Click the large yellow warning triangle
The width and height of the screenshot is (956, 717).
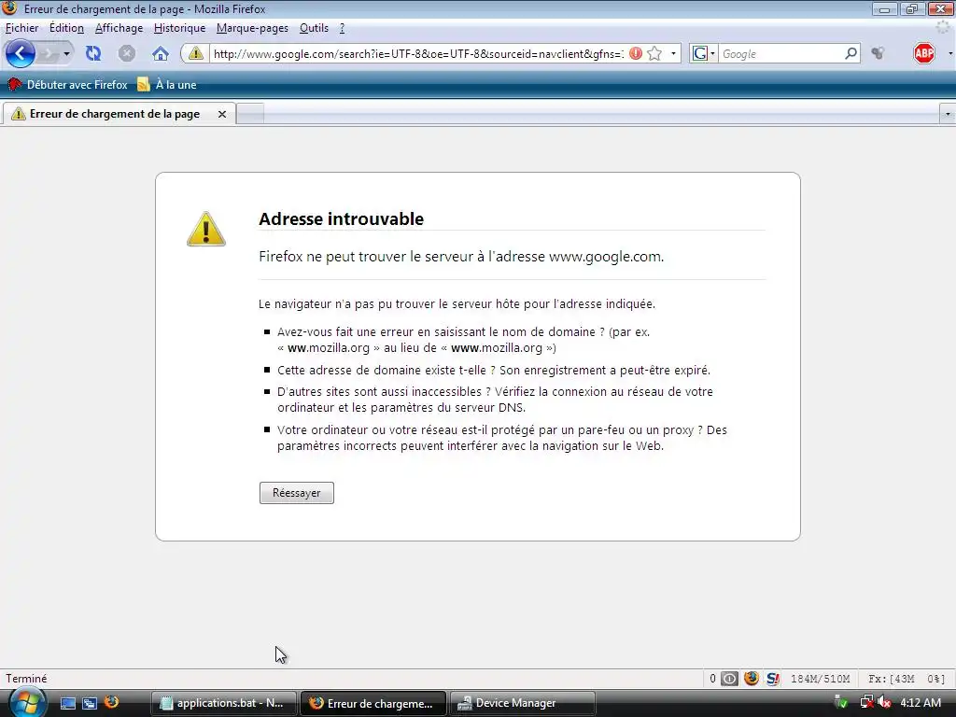pyautogui.click(x=206, y=230)
